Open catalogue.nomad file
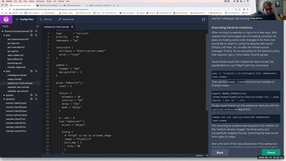 click(x=17, y=75)
